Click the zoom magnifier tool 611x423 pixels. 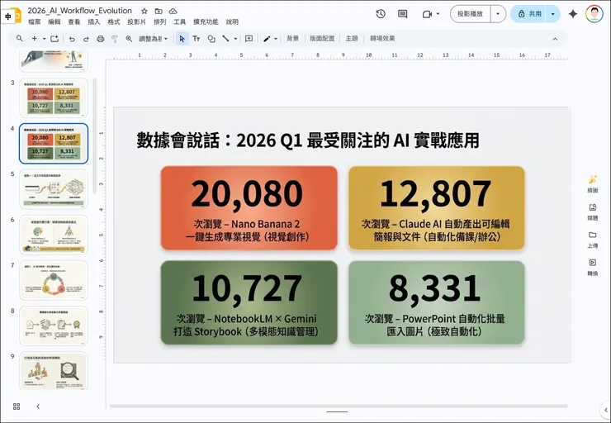129,39
